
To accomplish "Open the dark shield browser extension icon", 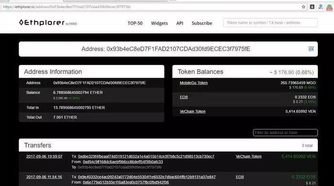I will pyautogui.click(x=312, y=7).
